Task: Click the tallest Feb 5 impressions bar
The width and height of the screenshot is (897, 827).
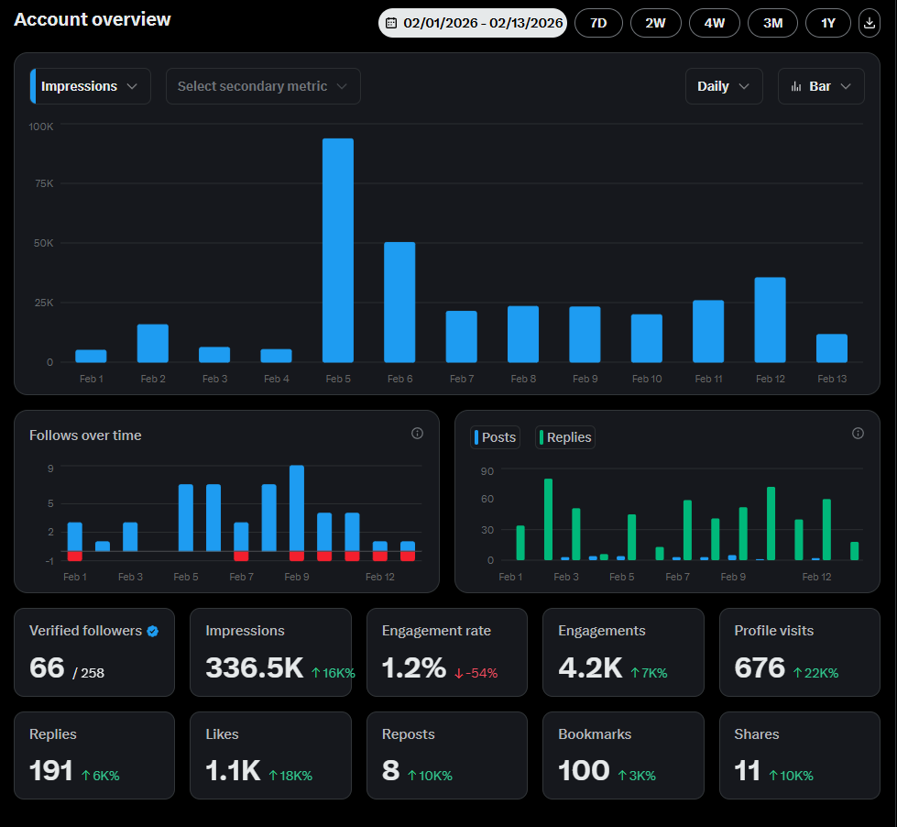Action: 338,248
